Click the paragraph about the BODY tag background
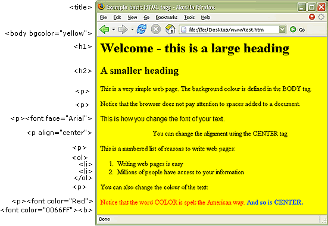The width and height of the screenshot is (328, 226). tap(206, 89)
